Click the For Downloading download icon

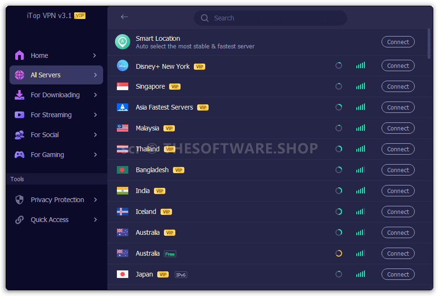coord(19,95)
